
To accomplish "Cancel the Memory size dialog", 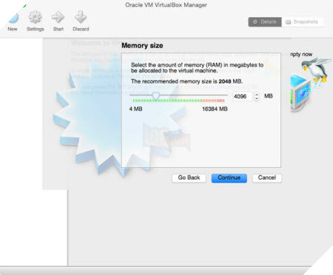I will pos(267,177).
